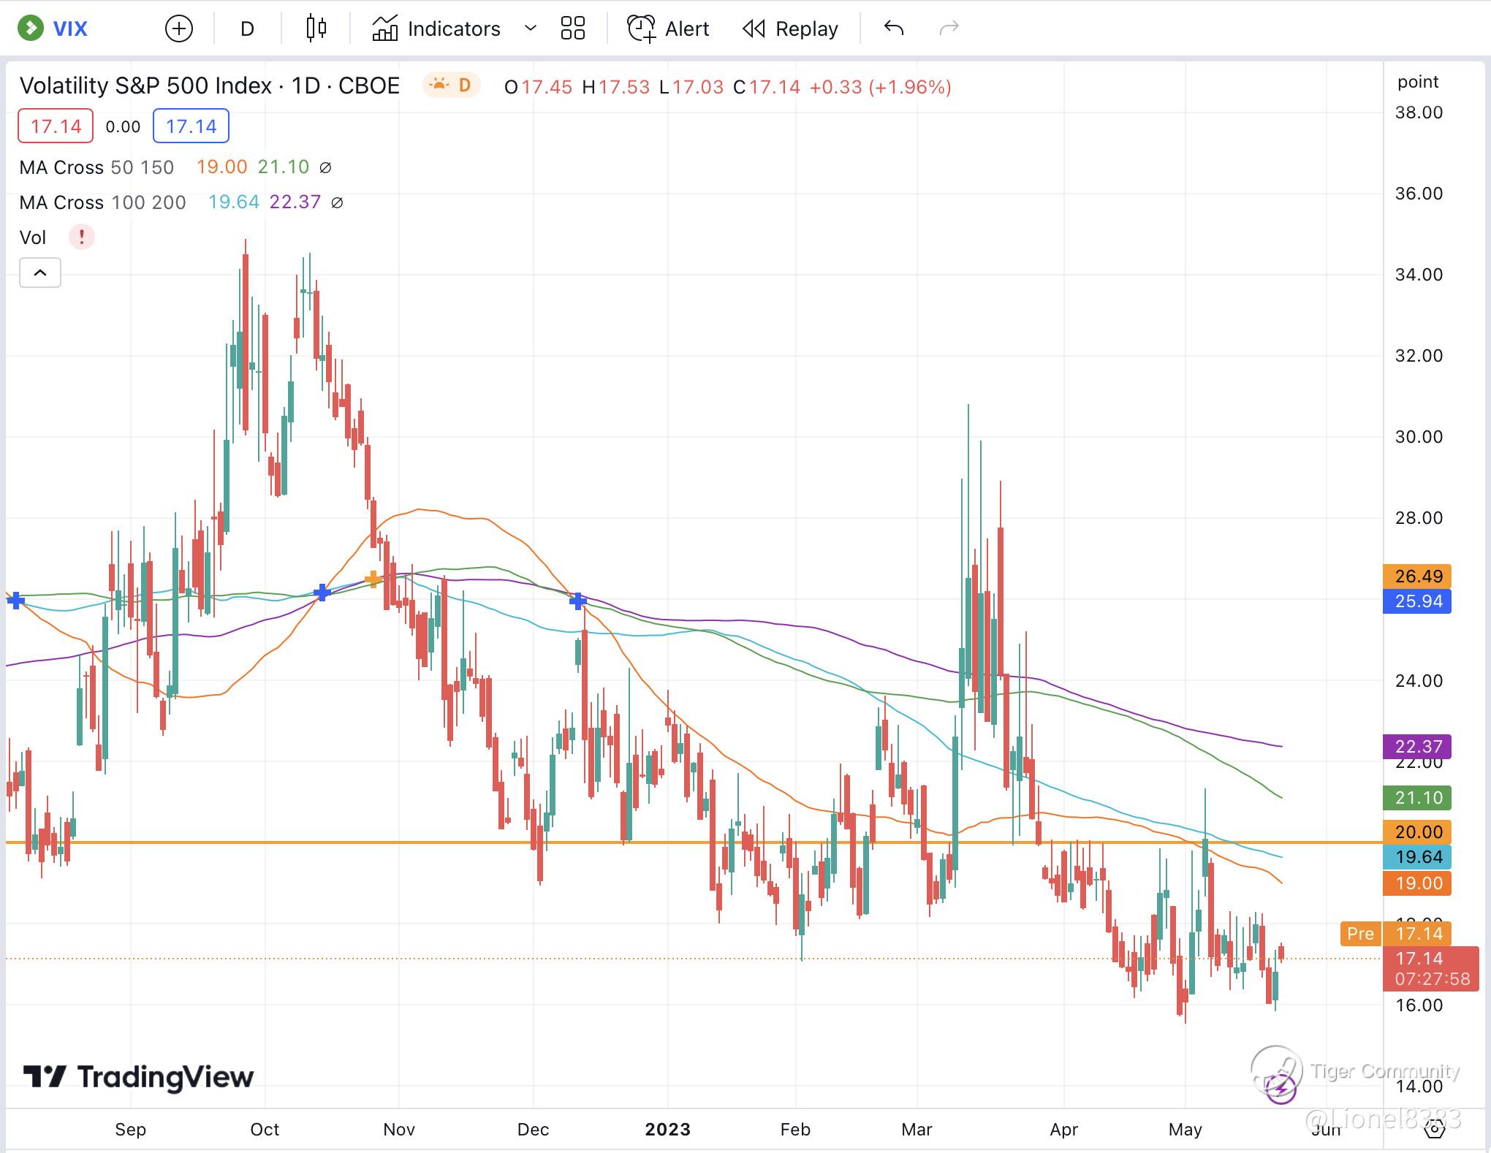This screenshot has width=1491, height=1153.
Task: Select the orange 20.00 horizontal line label
Action: 1417,832
